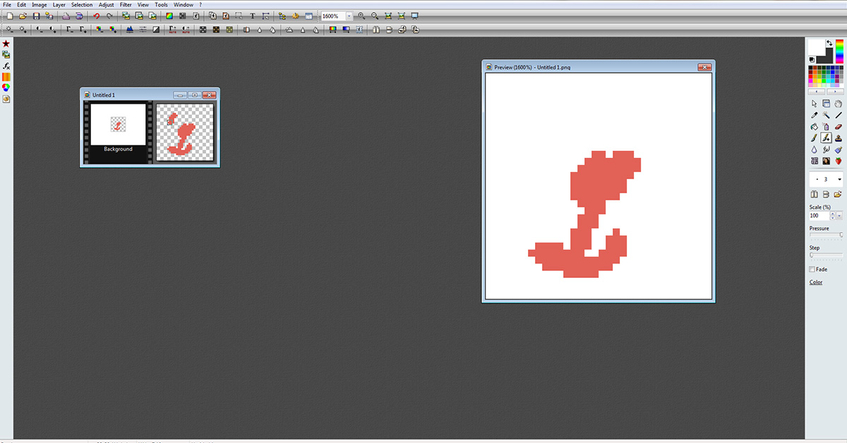This screenshot has width=847, height=443.
Task: Open the brush size dropdown arrow
Action: [839, 180]
